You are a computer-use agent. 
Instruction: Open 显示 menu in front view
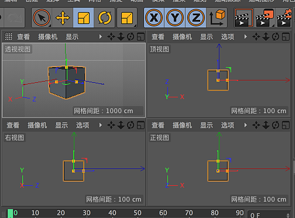pyautogui.click(x=207, y=125)
